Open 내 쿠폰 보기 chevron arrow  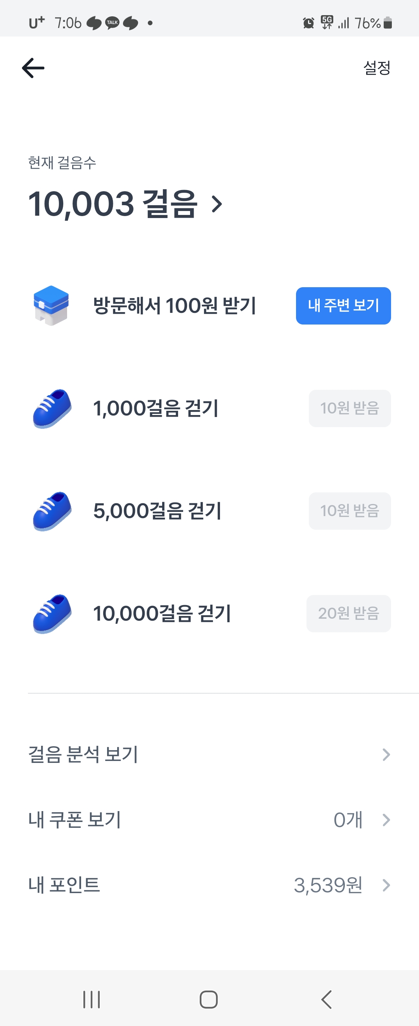click(x=386, y=820)
